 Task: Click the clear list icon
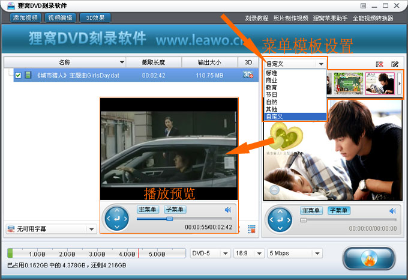251,229
